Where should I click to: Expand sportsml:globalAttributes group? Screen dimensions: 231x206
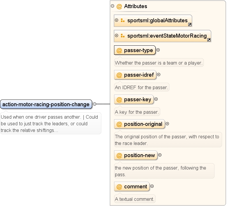click(x=116, y=20)
